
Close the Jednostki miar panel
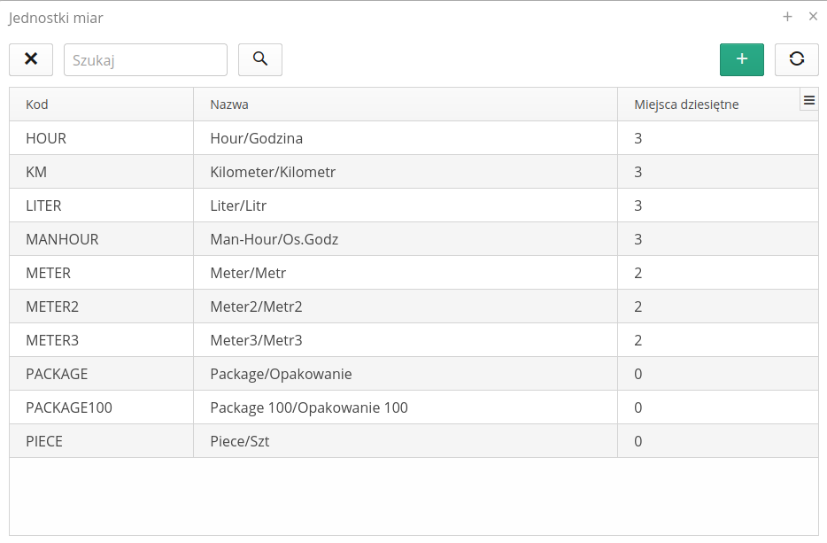click(813, 17)
